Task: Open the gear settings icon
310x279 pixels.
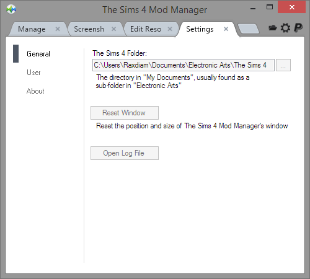Action: (285, 28)
